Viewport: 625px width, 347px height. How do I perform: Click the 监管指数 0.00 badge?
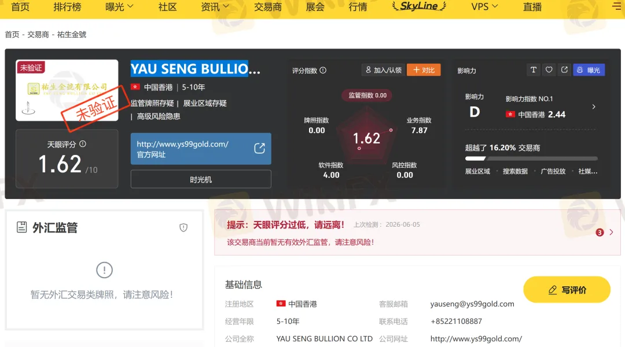click(x=367, y=95)
